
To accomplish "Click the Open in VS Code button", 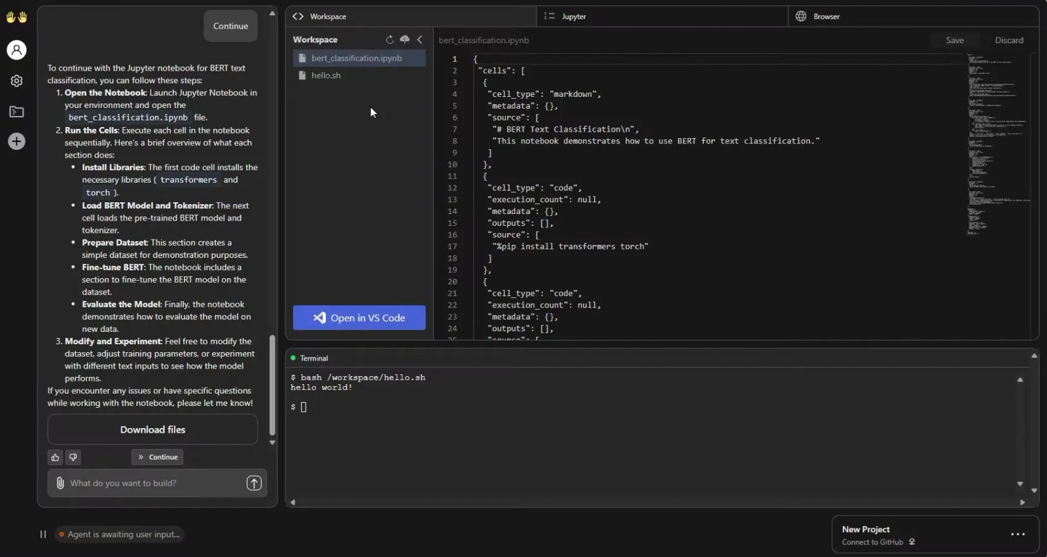I will [x=359, y=318].
